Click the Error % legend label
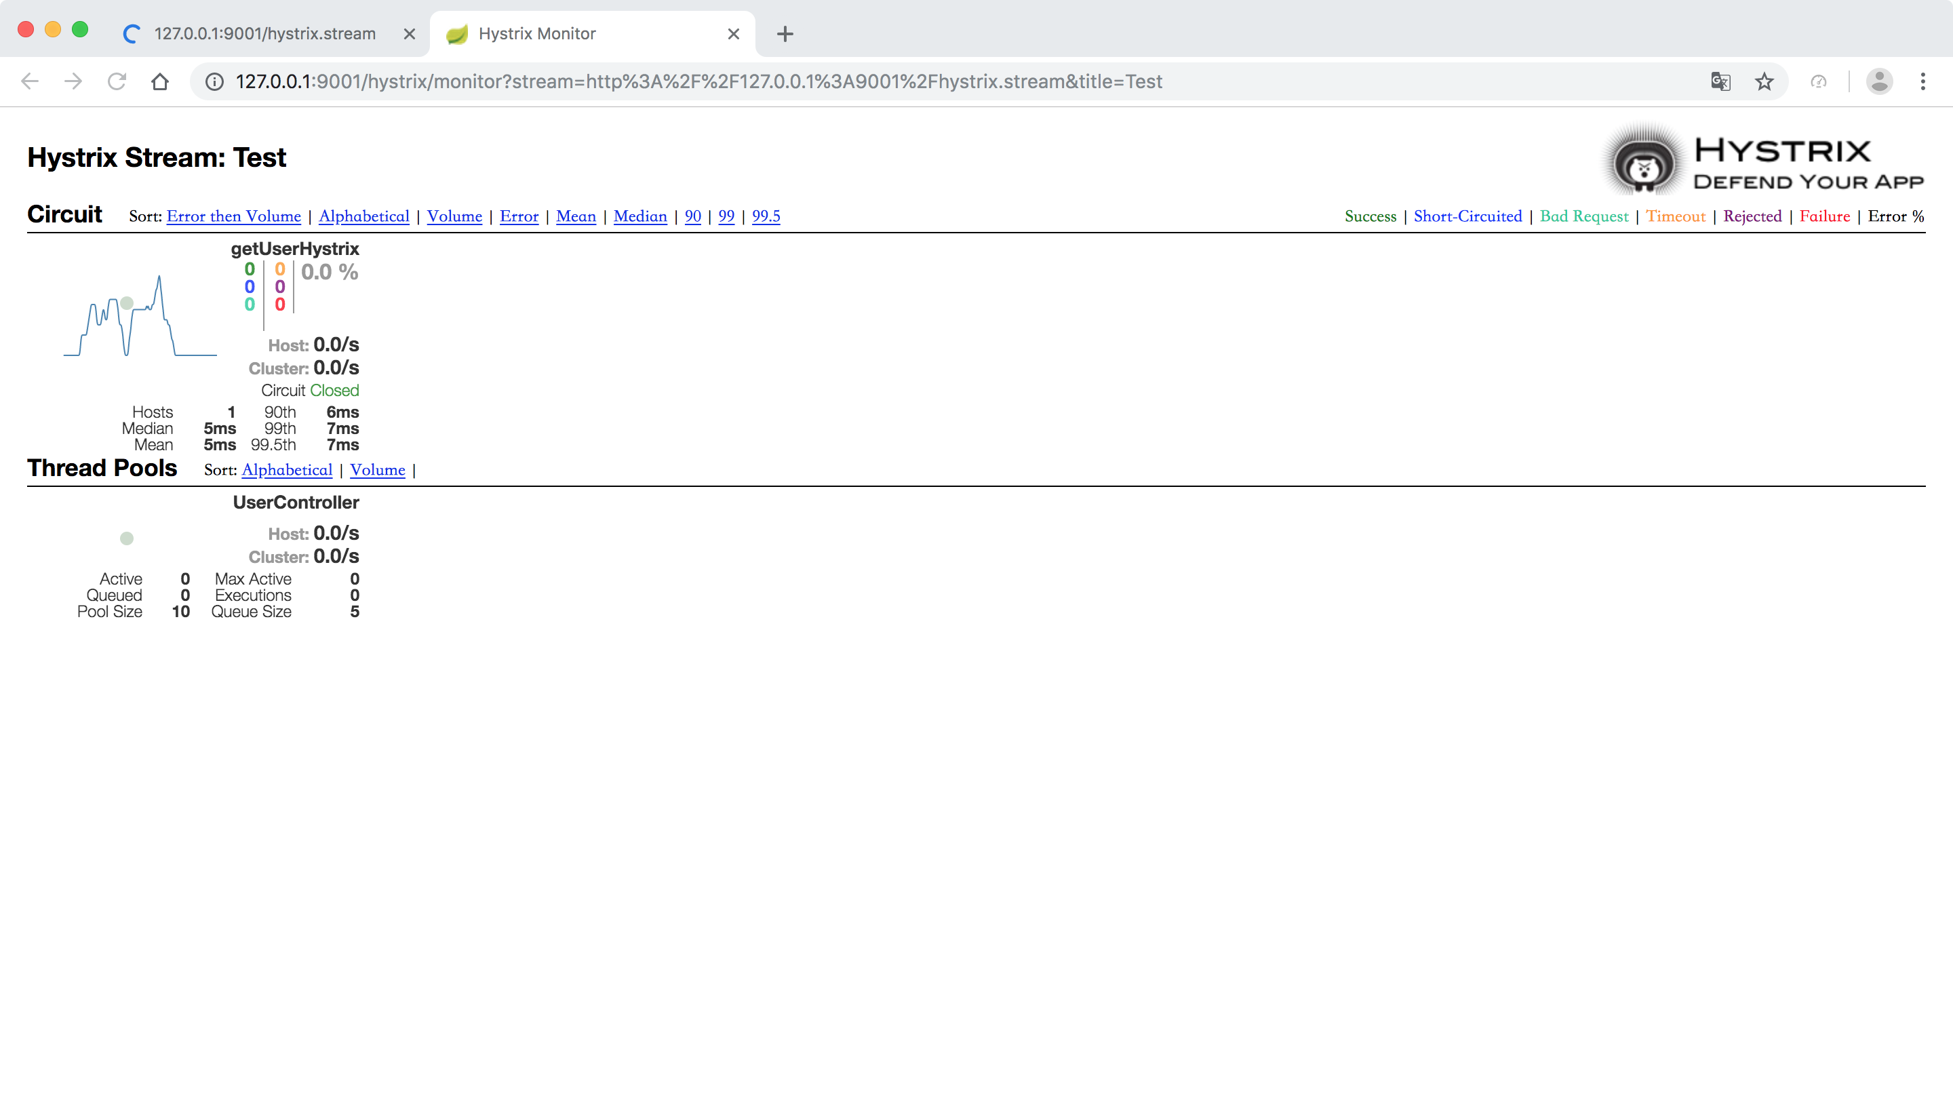Viewport: 1953px width, 1119px height. coord(1896,217)
